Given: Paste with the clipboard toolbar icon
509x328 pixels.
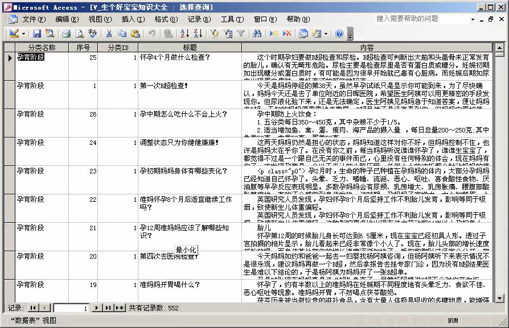Looking at the screenshot, I should (135, 34).
